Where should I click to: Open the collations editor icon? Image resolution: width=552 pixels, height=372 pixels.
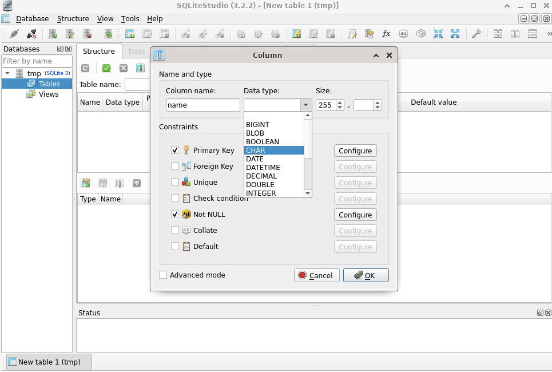click(x=403, y=33)
